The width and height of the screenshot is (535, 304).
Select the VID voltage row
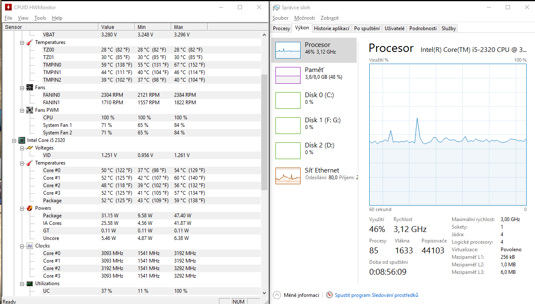click(131, 155)
